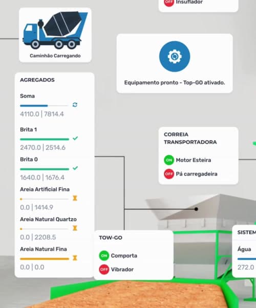Click the refresh icon next to Soma
The image size is (256, 308).
coord(75,105)
